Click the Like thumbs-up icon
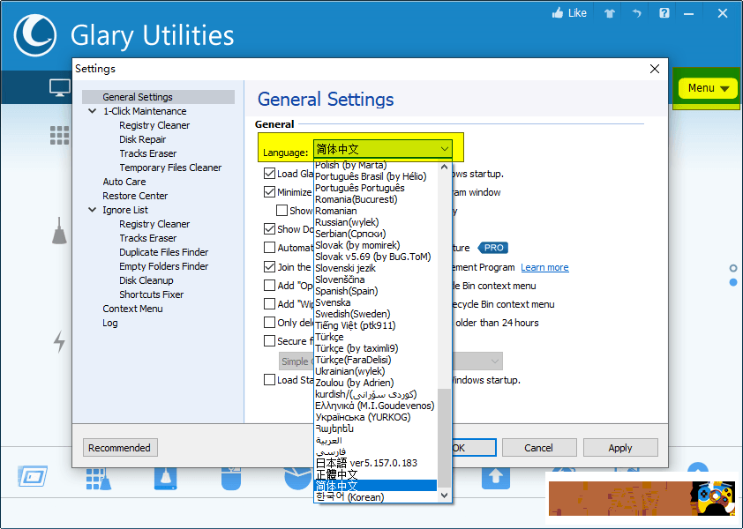 tap(558, 13)
